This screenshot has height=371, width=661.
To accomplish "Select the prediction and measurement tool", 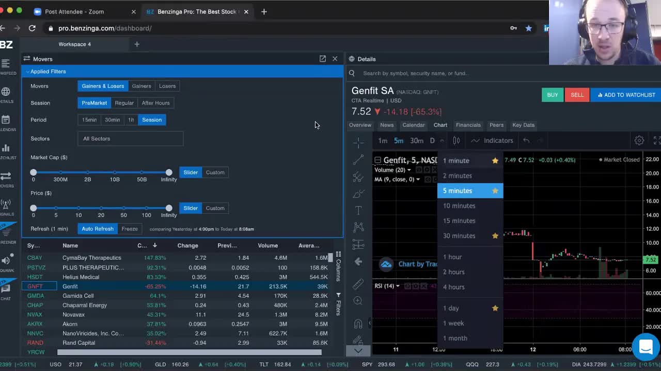I will click(358, 244).
